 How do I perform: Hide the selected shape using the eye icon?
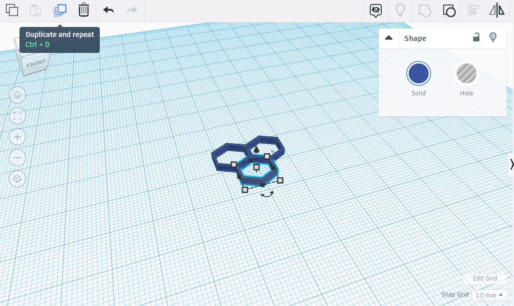[x=375, y=10]
